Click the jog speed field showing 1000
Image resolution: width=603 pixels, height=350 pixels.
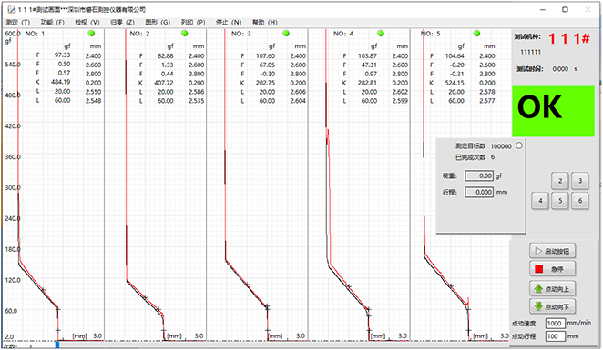(x=556, y=323)
